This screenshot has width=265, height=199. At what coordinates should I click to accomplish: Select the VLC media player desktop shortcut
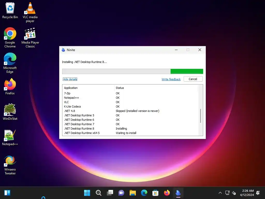click(30, 12)
